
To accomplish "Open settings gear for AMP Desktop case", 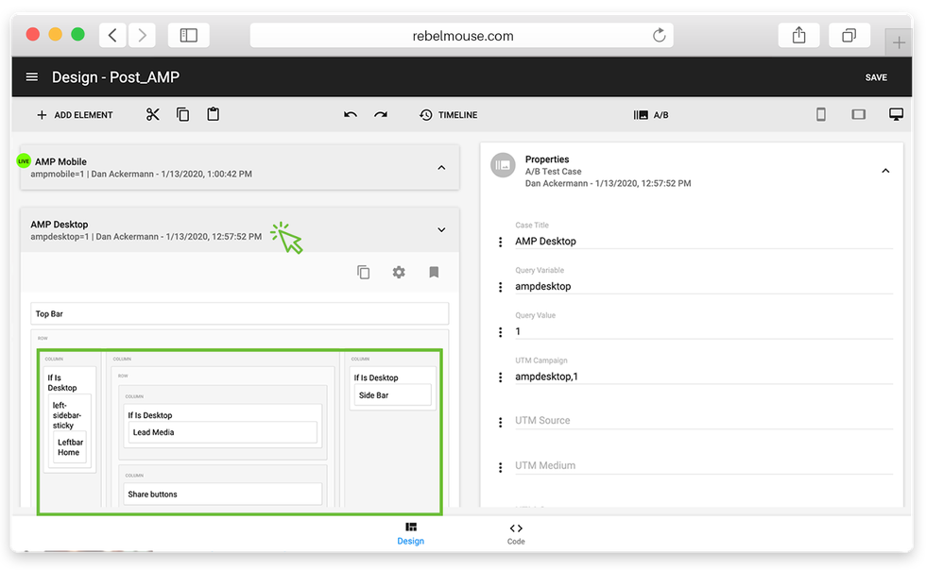I will pos(399,272).
